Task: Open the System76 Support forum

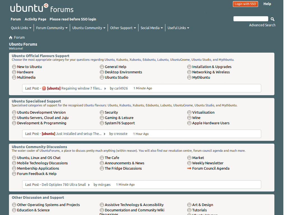Action: (120, 123)
